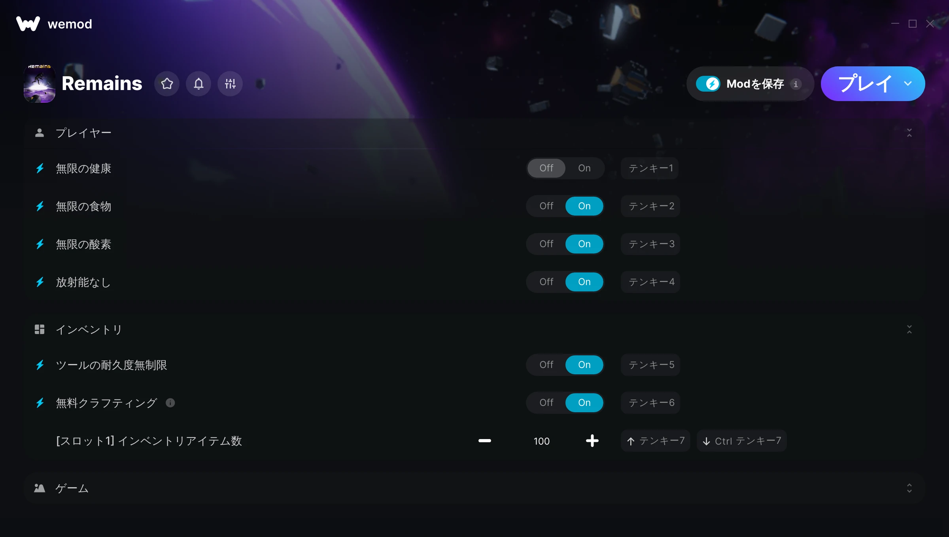This screenshot has height=537, width=949.
Task: Click the favorite star icon next to Remains
Action: pos(167,84)
